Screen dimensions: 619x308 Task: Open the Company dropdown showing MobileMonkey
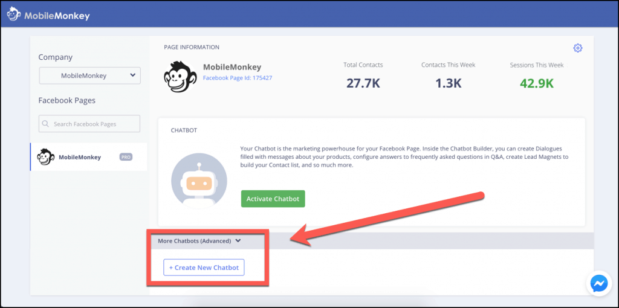point(89,75)
